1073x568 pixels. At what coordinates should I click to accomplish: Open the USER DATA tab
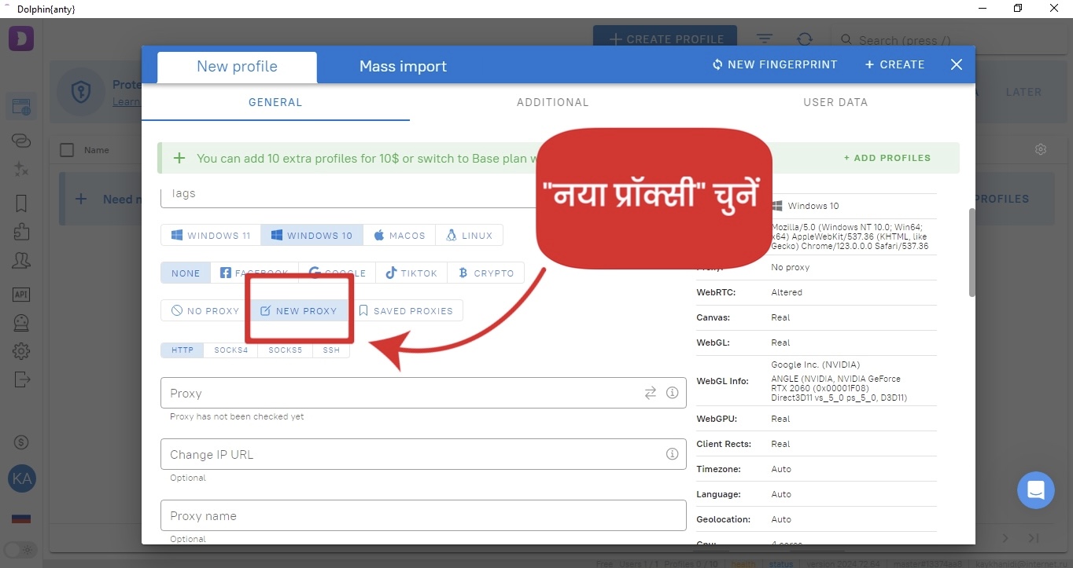point(835,102)
